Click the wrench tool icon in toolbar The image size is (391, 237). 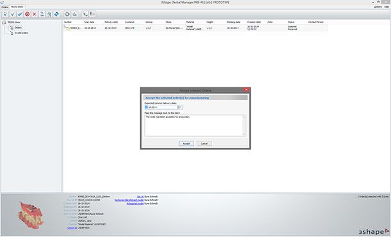(85, 14)
